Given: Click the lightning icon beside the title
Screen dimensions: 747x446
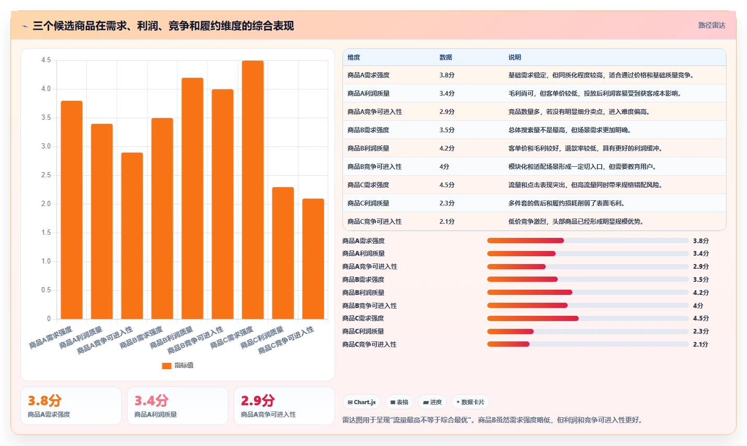Looking at the screenshot, I should click(25, 26).
